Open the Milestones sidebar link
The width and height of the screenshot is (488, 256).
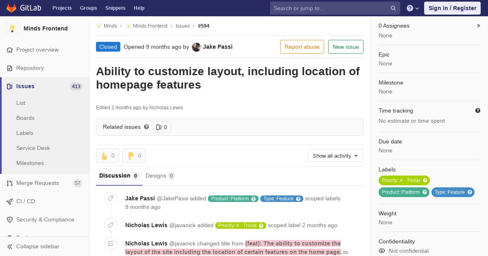point(30,163)
